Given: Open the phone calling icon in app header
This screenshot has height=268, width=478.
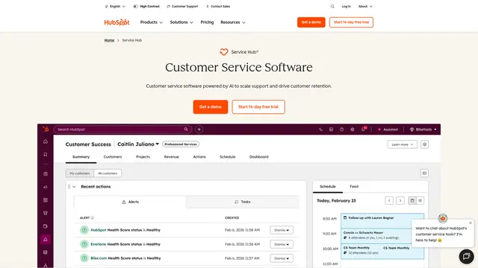Looking at the screenshot, I should click(x=320, y=130).
